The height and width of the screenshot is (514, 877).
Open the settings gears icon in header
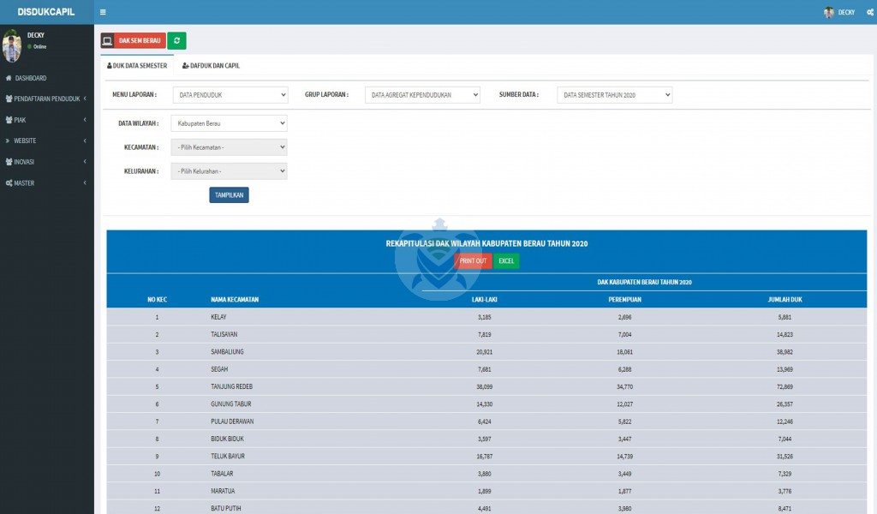point(869,12)
